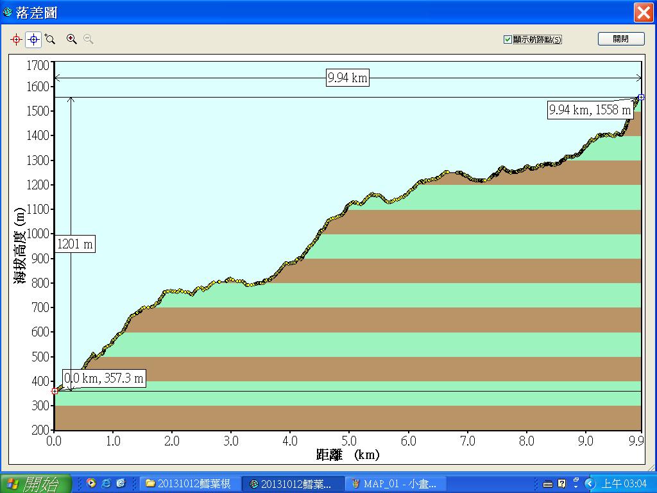The image size is (657, 493).
Task: Click the 1700 elevation axis tick label
Action: pos(38,65)
